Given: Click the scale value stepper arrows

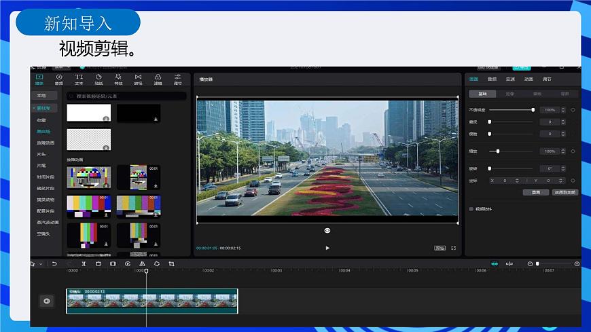Looking at the screenshot, I should tap(563, 151).
